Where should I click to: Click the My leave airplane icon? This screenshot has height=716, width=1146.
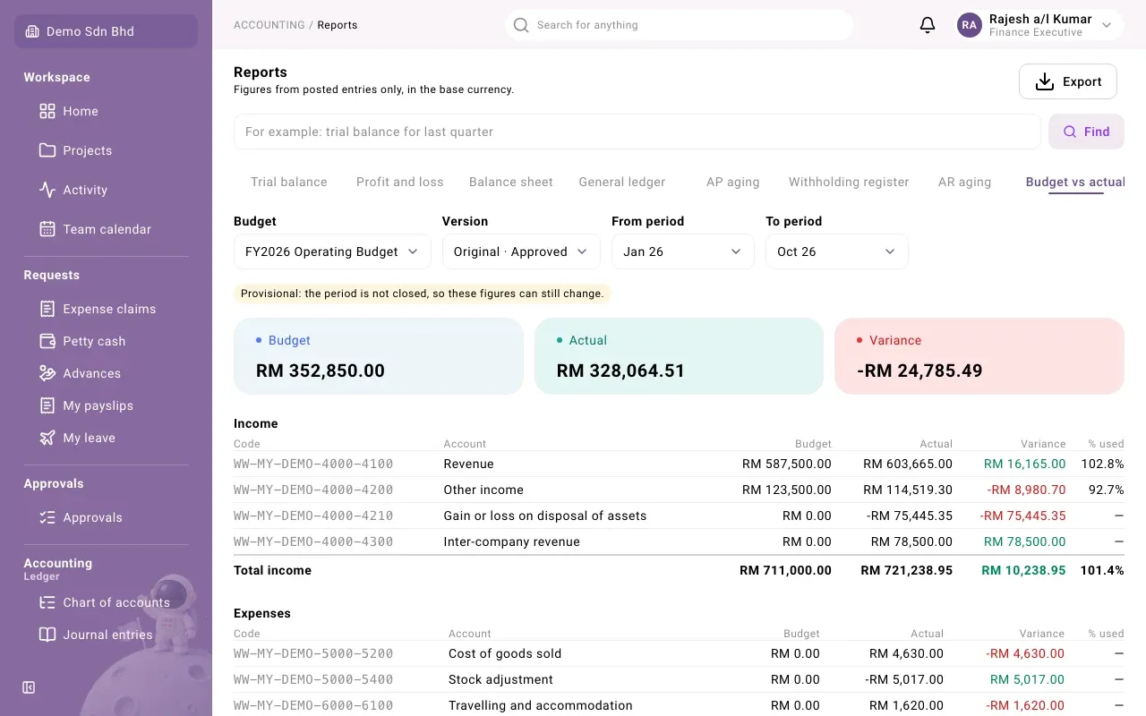(x=47, y=438)
